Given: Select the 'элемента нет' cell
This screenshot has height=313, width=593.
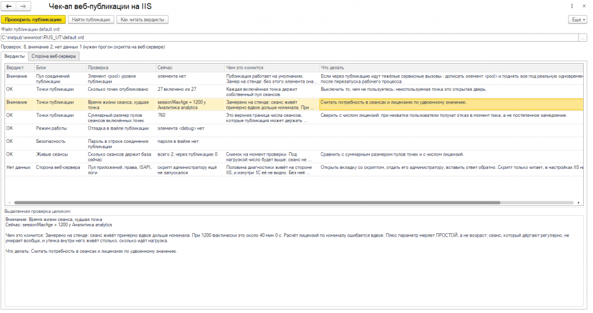Looking at the screenshot, I should [190, 79].
